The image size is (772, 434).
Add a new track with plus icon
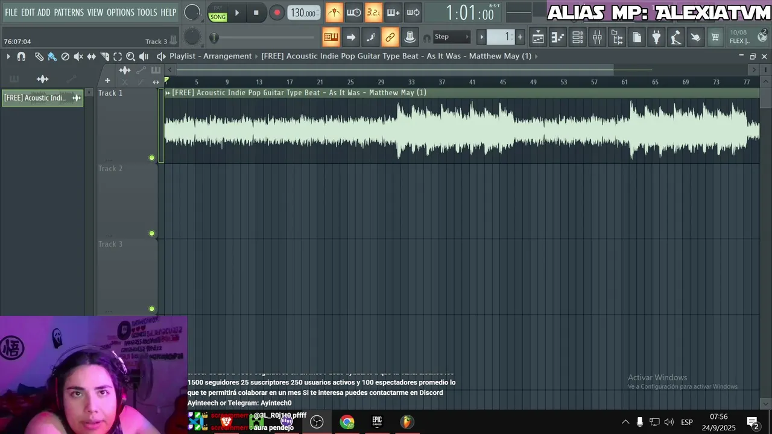107,81
